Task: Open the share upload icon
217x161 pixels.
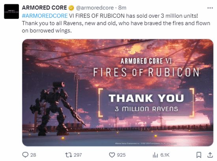Action: (x=210, y=155)
